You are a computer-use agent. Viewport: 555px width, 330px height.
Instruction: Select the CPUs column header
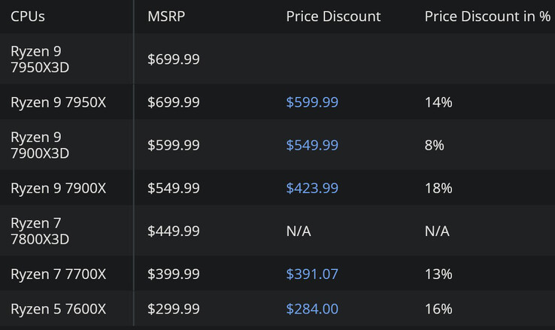pyautogui.click(x=28, y=17)
